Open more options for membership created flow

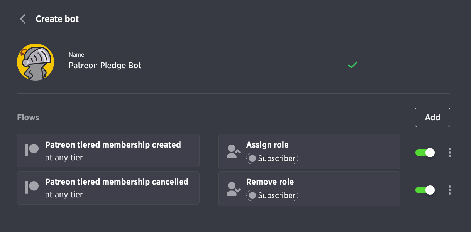(x=450, y=153)
